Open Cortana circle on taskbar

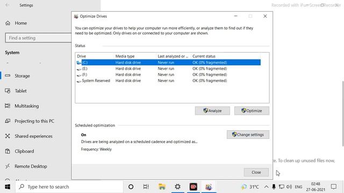click(x=131, y=187)
